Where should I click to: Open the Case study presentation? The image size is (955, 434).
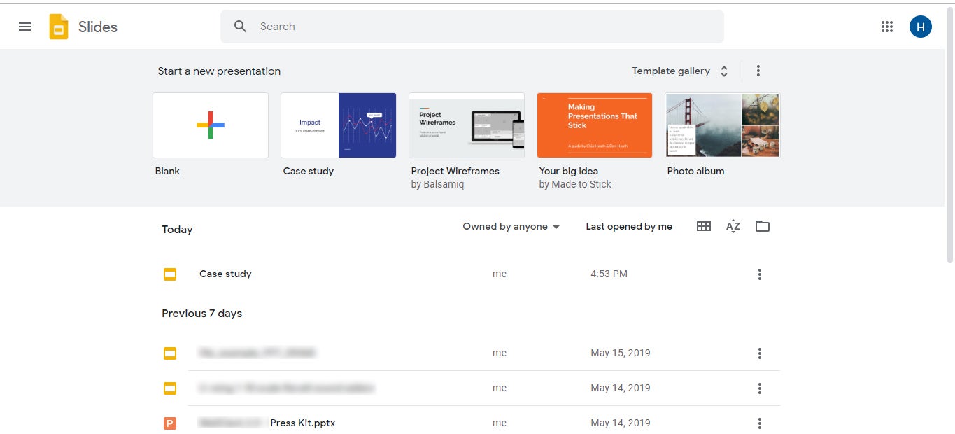coord(225,274)
